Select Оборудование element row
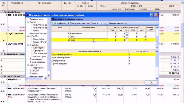The height and width of the screenshot is (103, 184). 103,61
